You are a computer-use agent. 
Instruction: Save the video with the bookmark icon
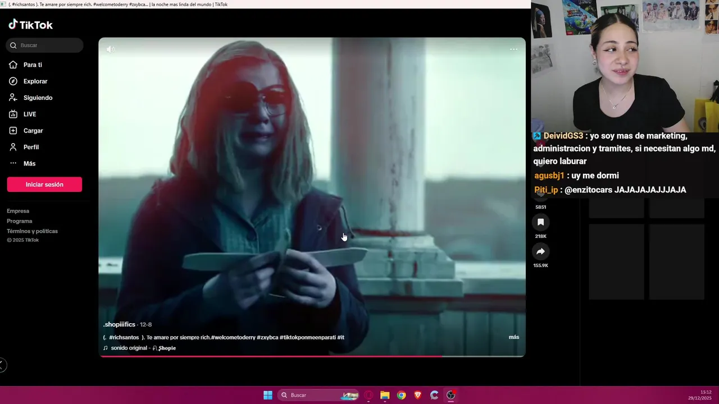[540, 222]
